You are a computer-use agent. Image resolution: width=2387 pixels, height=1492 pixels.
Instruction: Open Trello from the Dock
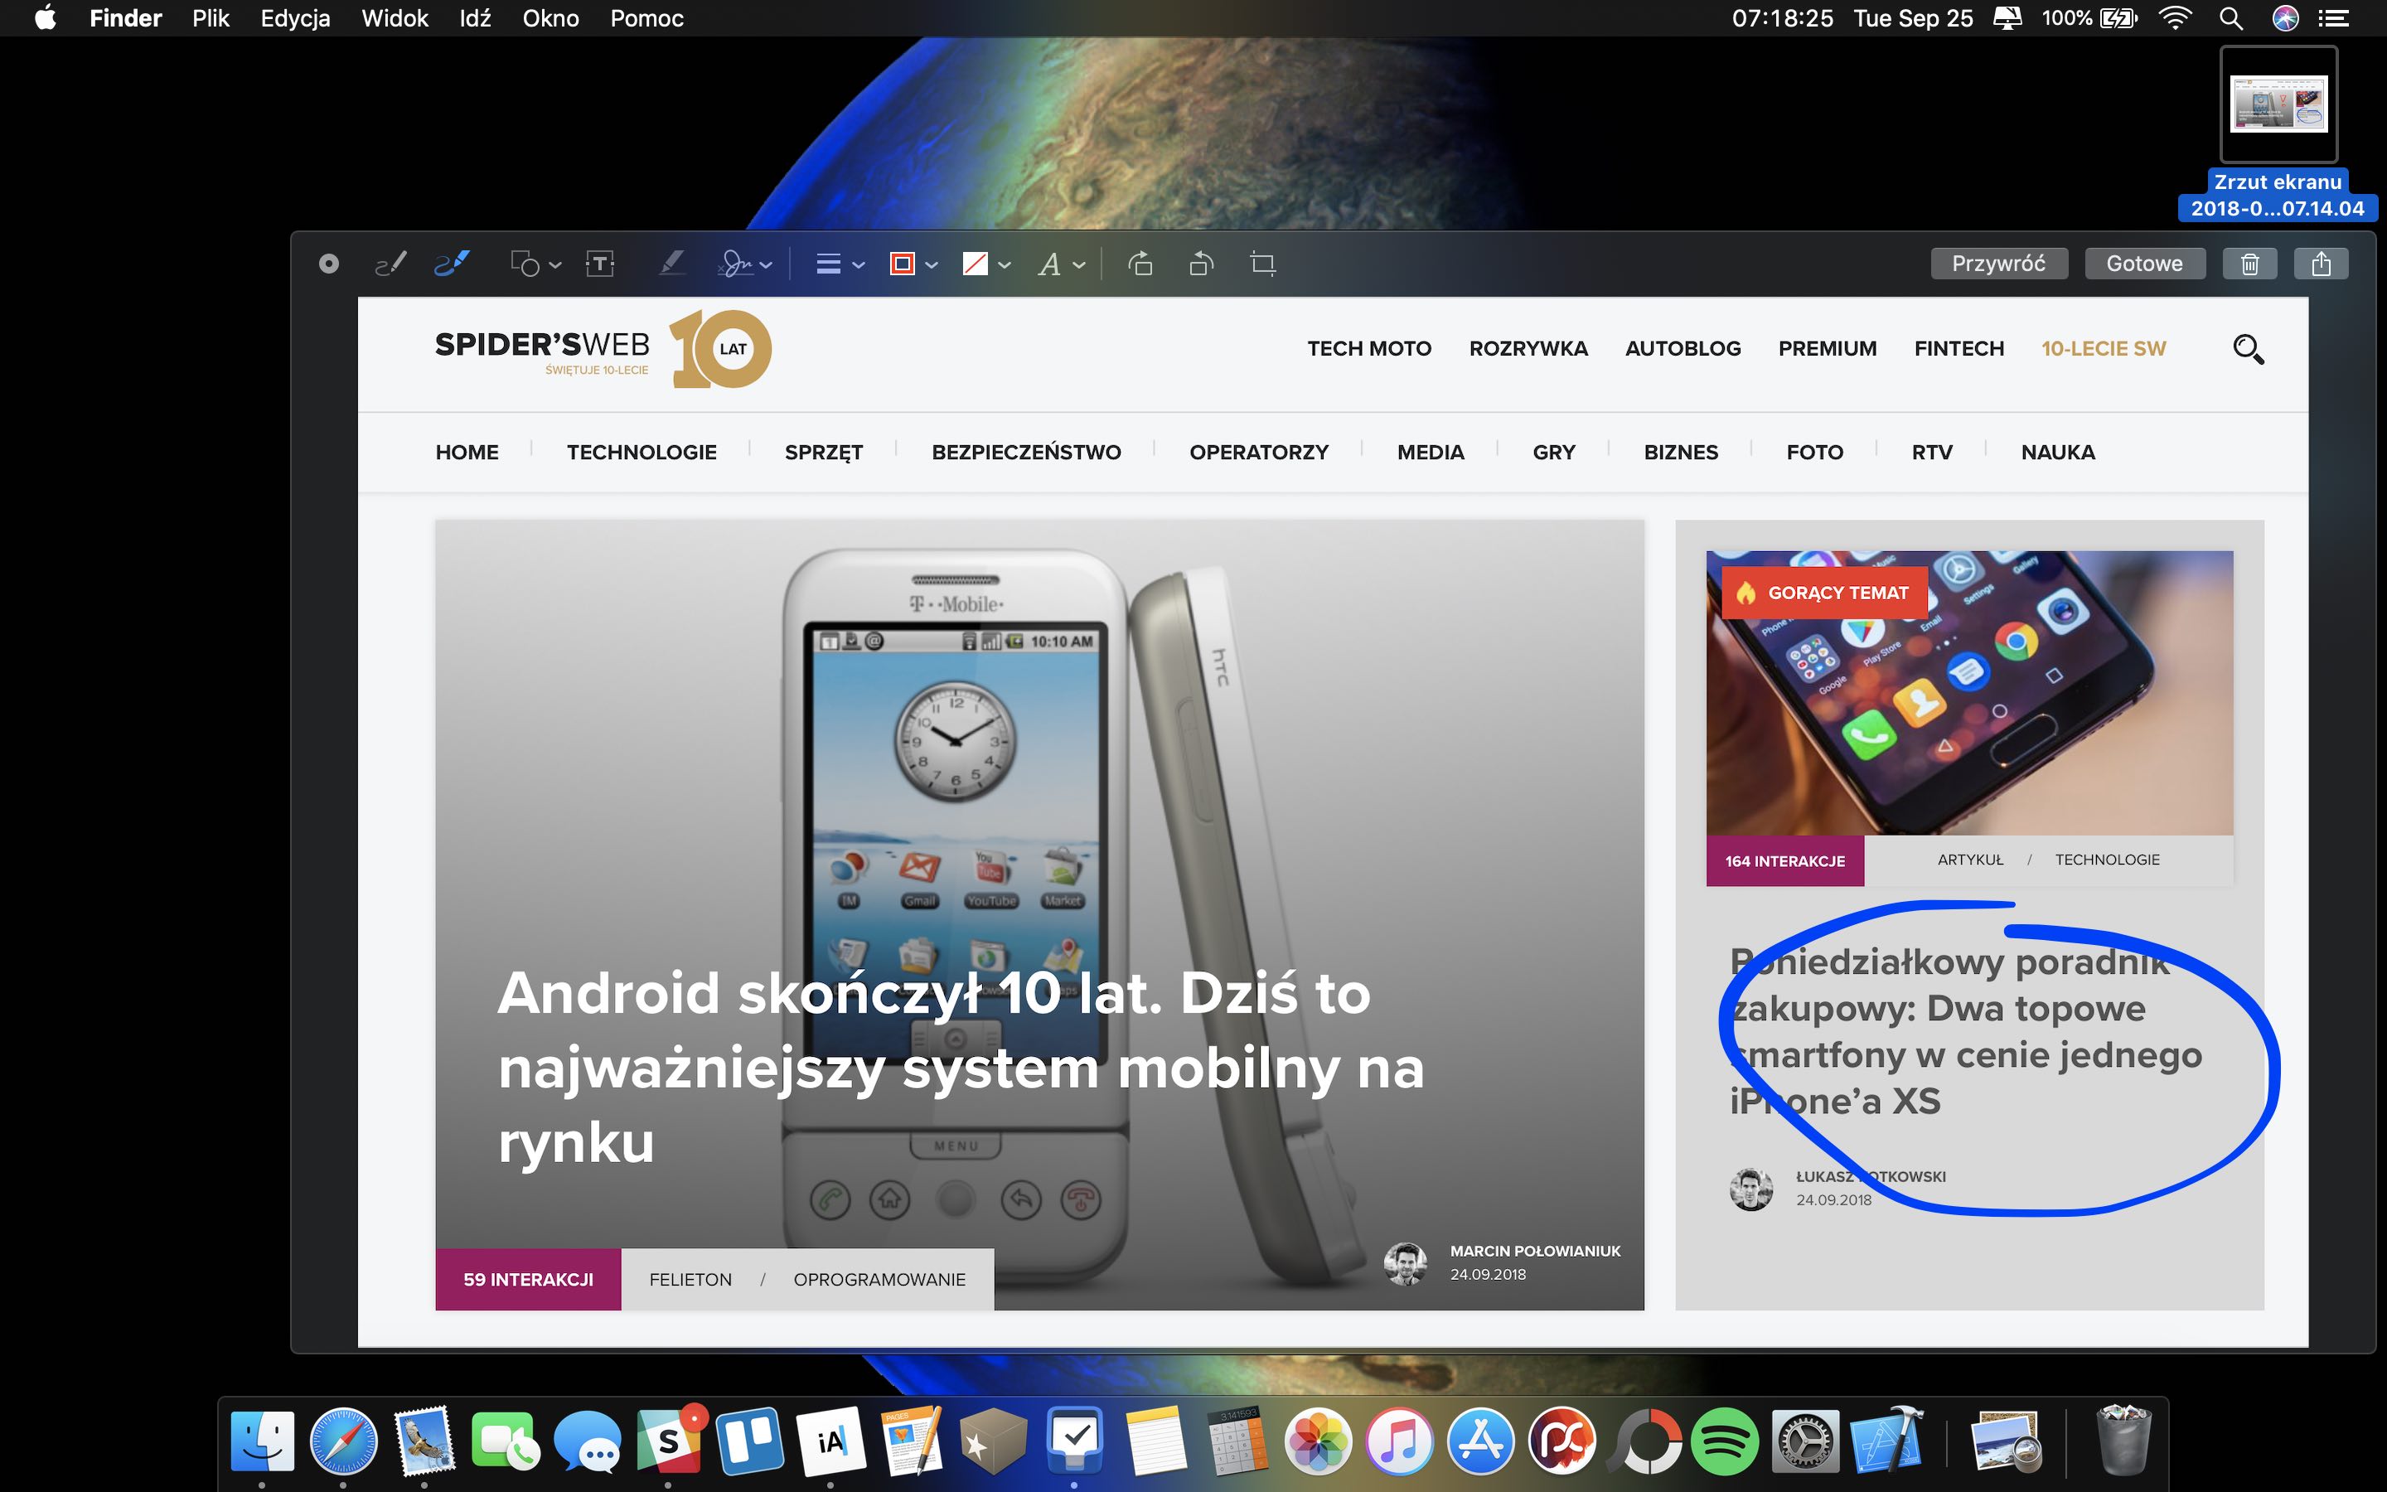point(748,1441)
